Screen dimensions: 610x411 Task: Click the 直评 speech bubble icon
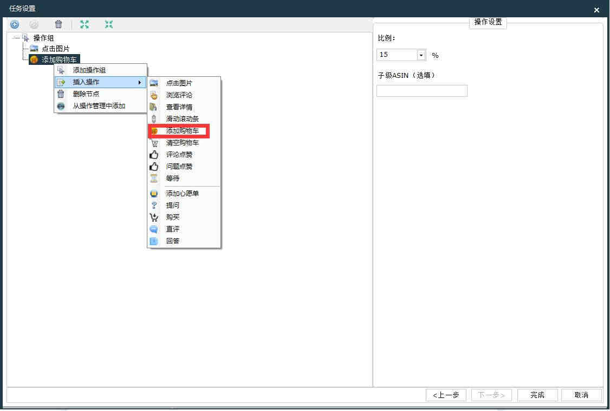154,229
